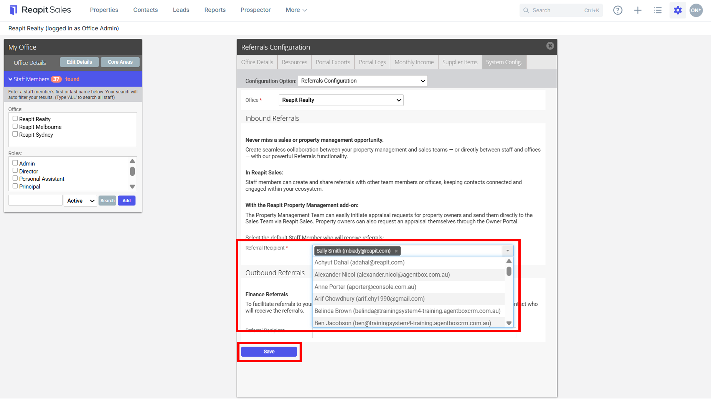Tick the Principal role checkbox

pos(15,186)
